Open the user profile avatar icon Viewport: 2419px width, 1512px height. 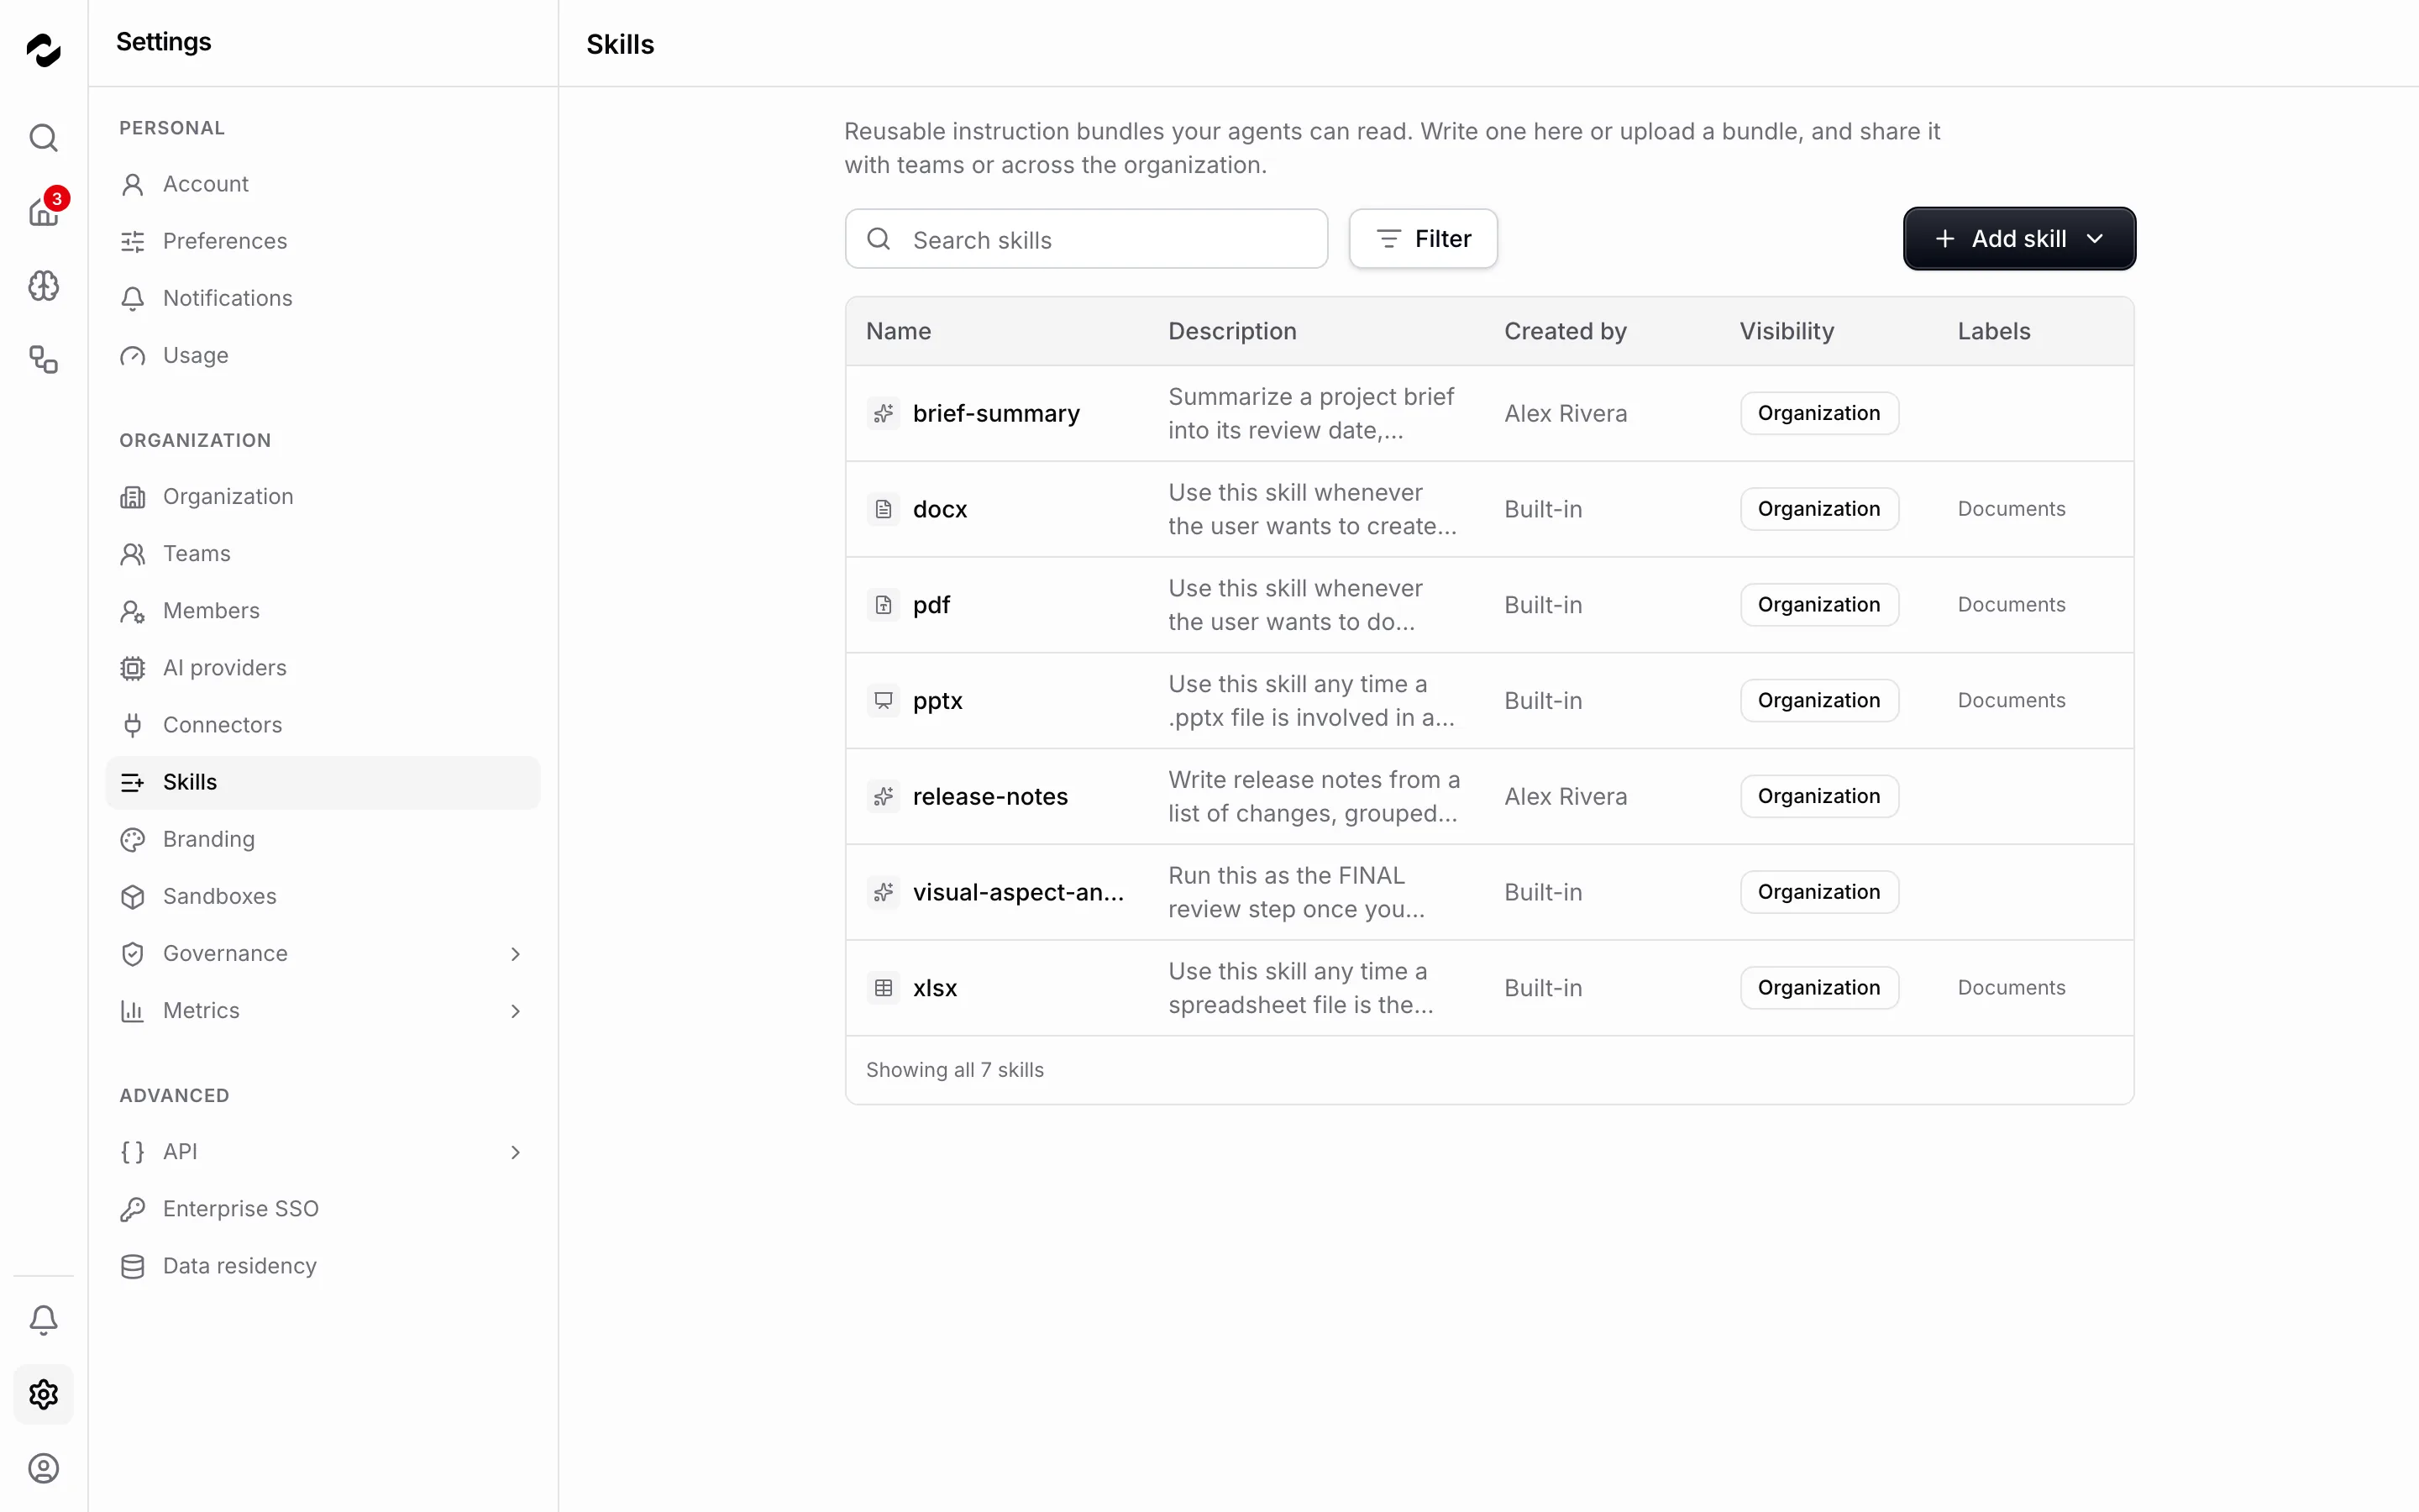43,1468
